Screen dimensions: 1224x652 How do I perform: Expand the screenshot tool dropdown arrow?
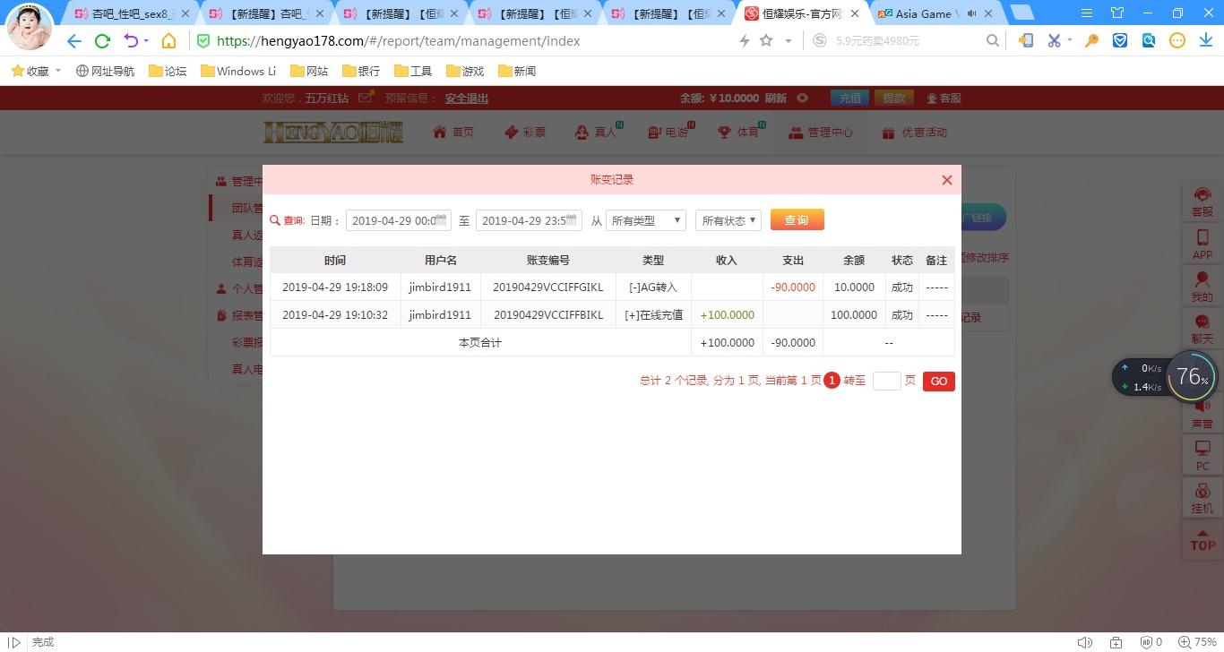click(1069, 41)
